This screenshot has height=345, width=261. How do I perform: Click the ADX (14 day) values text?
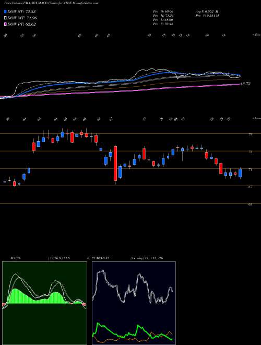(x=147, y=258)
